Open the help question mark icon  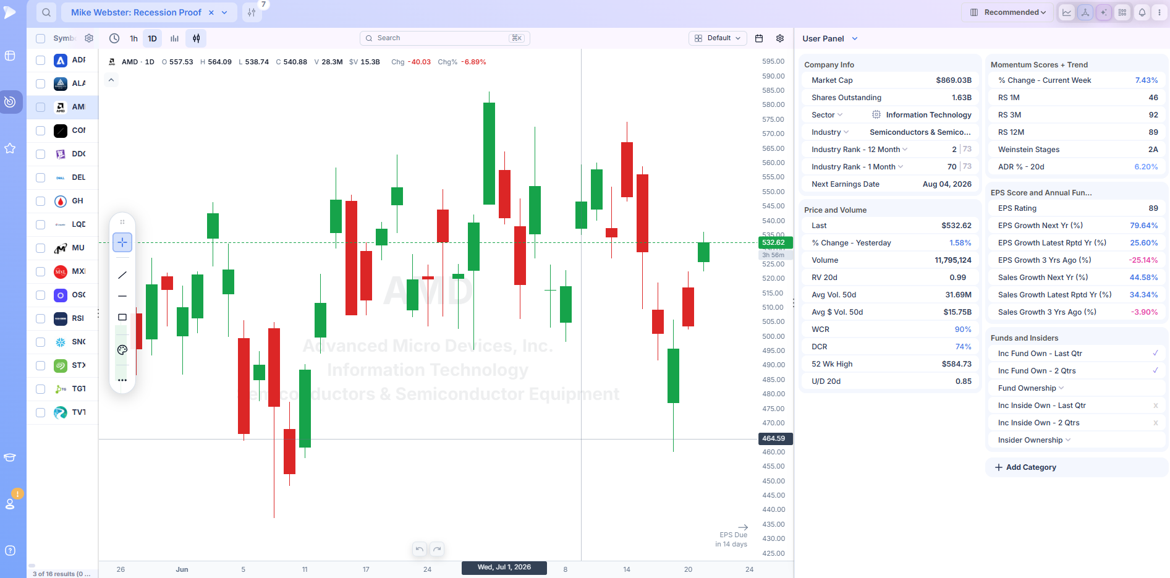pos(10,551)
